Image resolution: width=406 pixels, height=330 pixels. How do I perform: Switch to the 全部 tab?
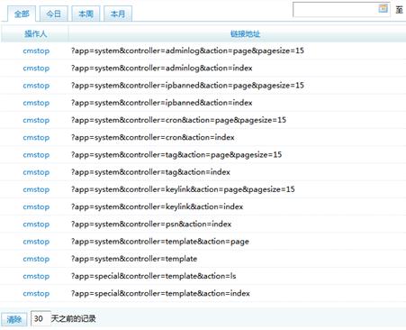coord(22,14)
